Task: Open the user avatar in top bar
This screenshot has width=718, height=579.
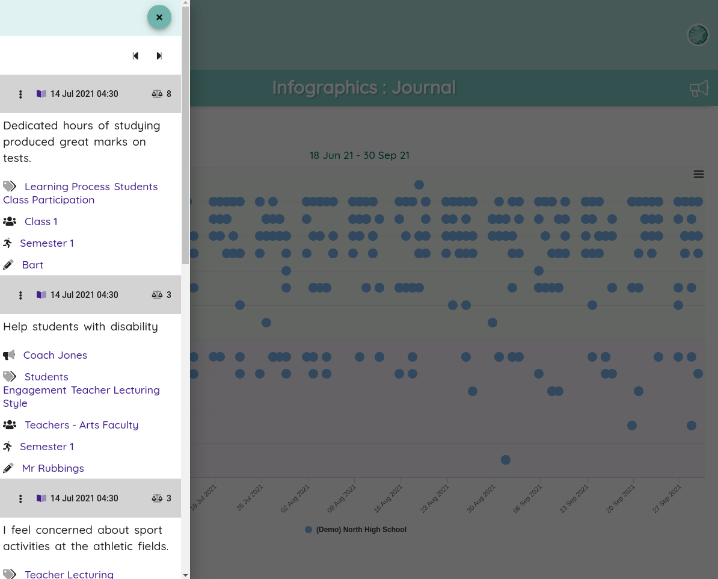Action: click(698, 35)
